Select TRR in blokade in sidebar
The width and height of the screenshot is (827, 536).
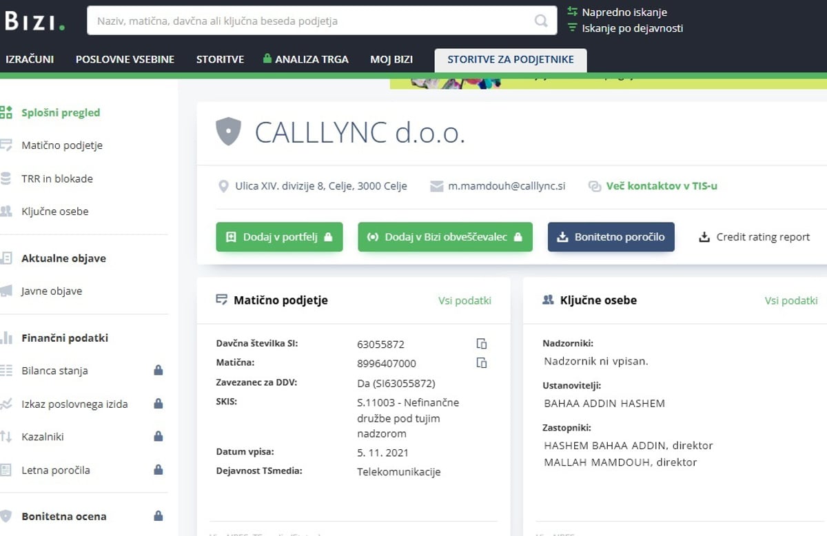(x=57, y=178)
